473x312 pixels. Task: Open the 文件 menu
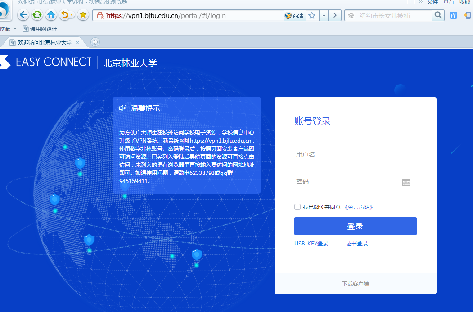point(432,2)
